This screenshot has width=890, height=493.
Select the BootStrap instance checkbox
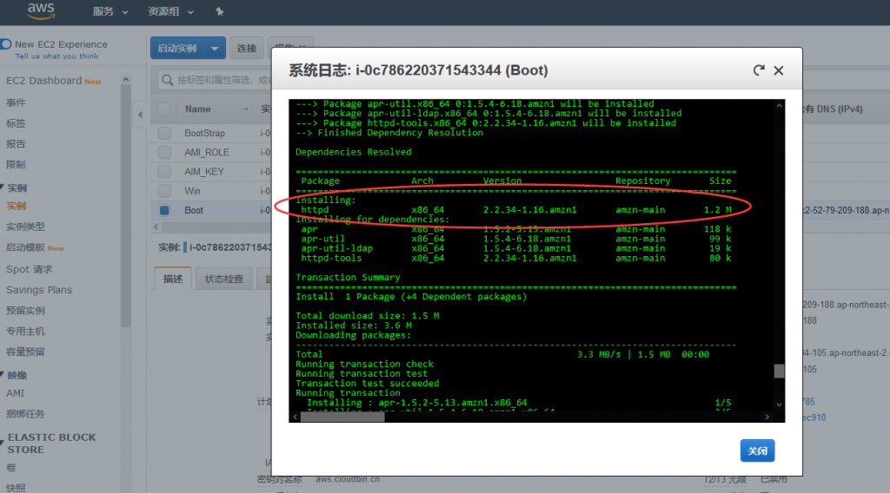click(164, 133)
